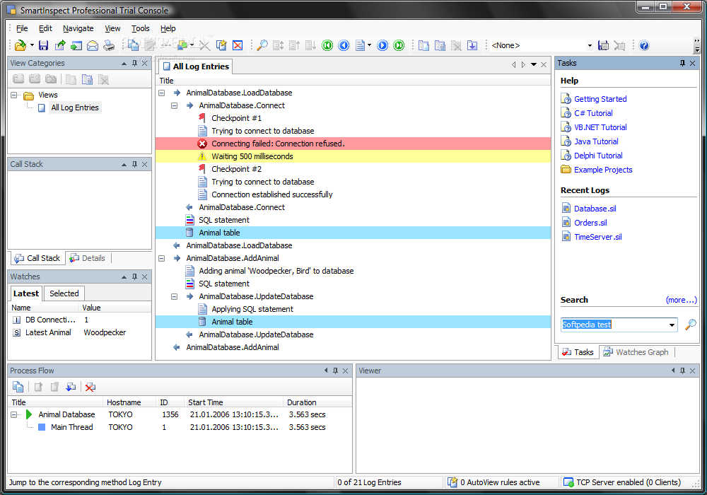Go to next entry with blue forward icon
This screenshot has height=495, width=707.
(x=382, y=45)
